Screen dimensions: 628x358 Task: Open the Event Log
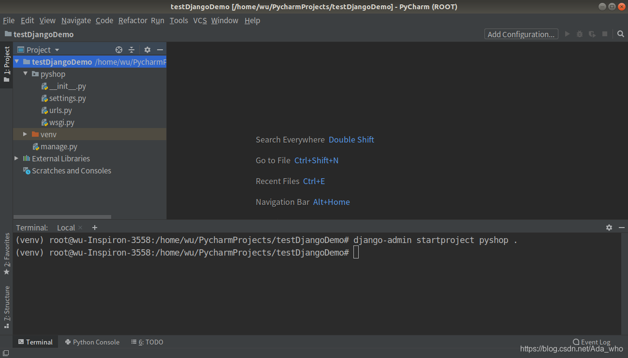tap(591, 342)
